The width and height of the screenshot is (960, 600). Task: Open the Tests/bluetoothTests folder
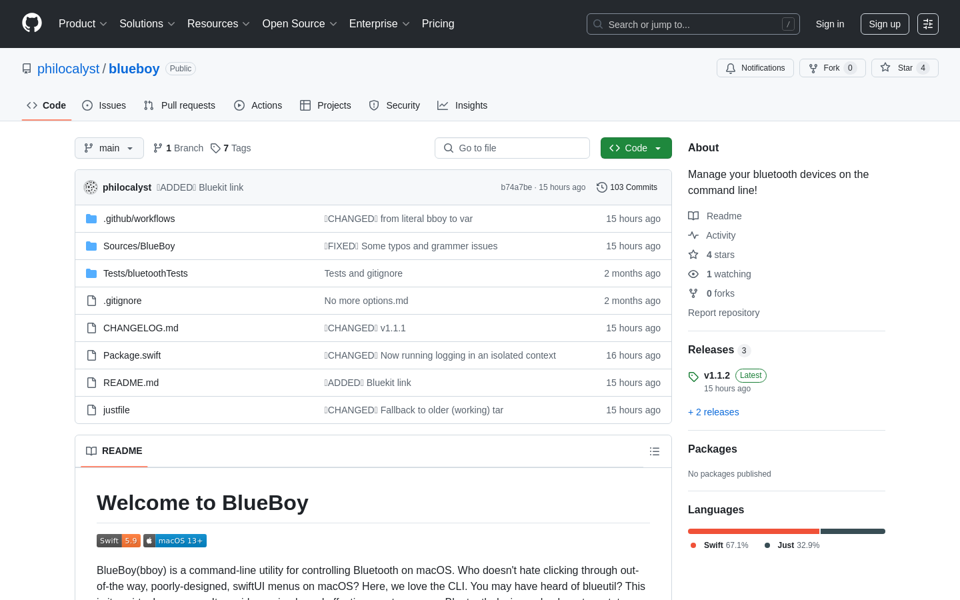pyautogui.click(x=145, y=273)
